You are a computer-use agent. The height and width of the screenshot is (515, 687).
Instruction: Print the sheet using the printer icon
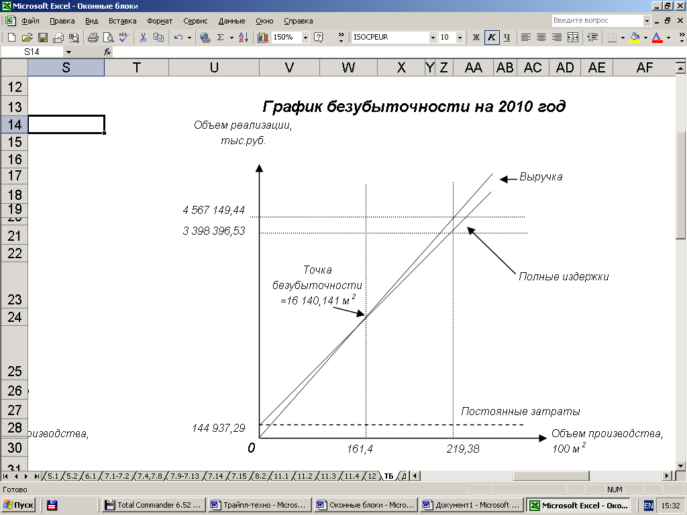[93, 38]
